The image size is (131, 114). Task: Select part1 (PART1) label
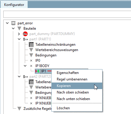[40, 39]
